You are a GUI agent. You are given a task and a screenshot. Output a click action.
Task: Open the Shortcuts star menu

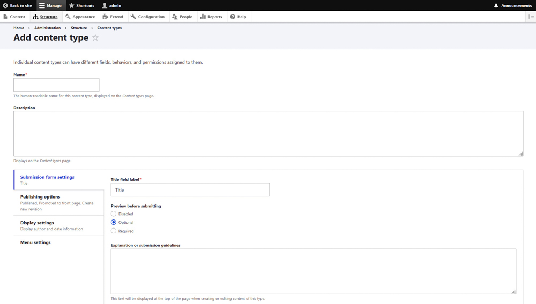(72, 5)
